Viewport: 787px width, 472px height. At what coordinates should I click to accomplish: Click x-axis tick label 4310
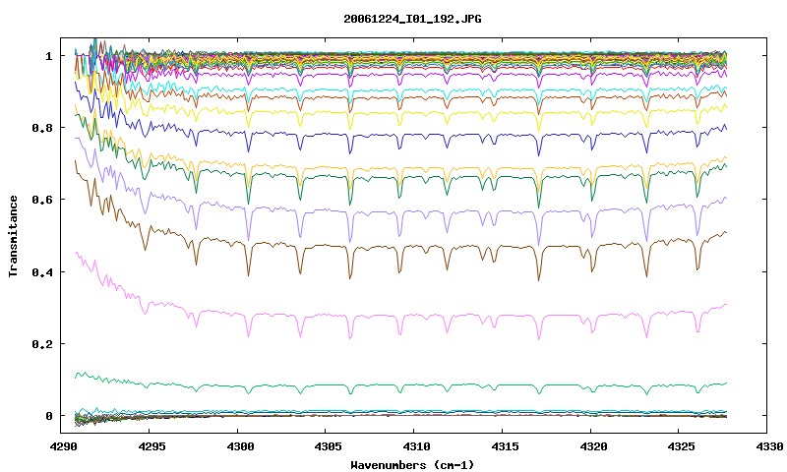[x=416, y=446]
